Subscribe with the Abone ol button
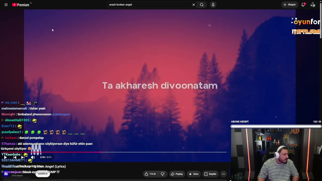 (x=43, y=174)
